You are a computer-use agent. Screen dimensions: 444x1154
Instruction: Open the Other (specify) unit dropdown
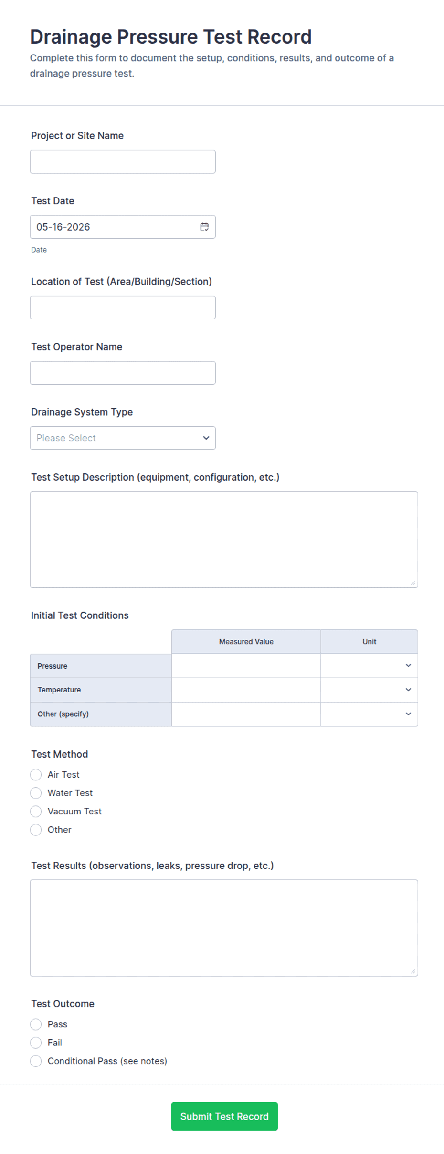[x=369, y=714]
